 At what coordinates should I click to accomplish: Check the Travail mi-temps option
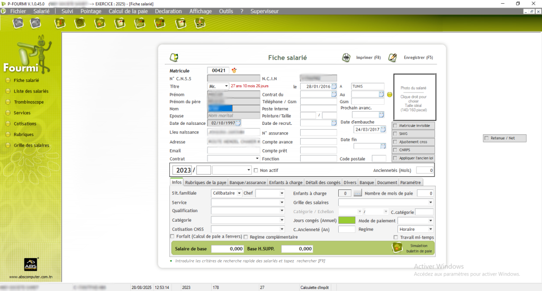click(x=396, y=237)
